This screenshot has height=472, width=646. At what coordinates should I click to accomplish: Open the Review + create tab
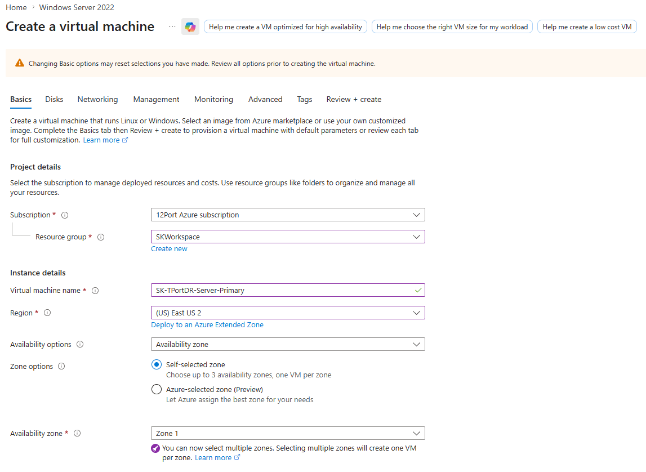(x=354, y=100)
